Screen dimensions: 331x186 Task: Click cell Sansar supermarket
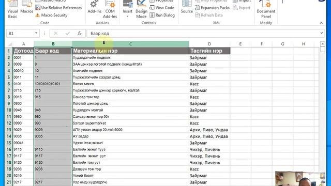(130, 123)
